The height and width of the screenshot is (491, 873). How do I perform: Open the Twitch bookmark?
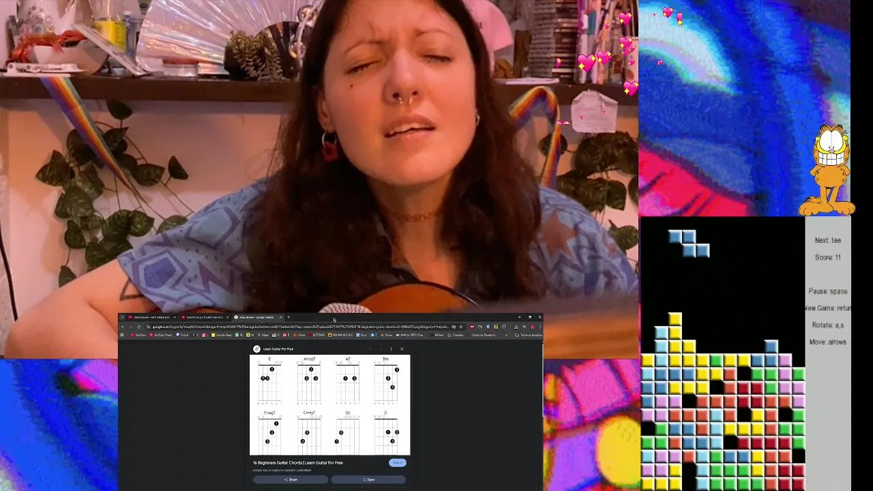coord(182,335)
